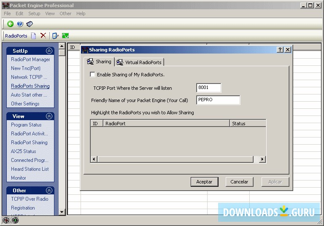Open Heard Stations List
The image size is (324, 226).
tap(30, 169)
